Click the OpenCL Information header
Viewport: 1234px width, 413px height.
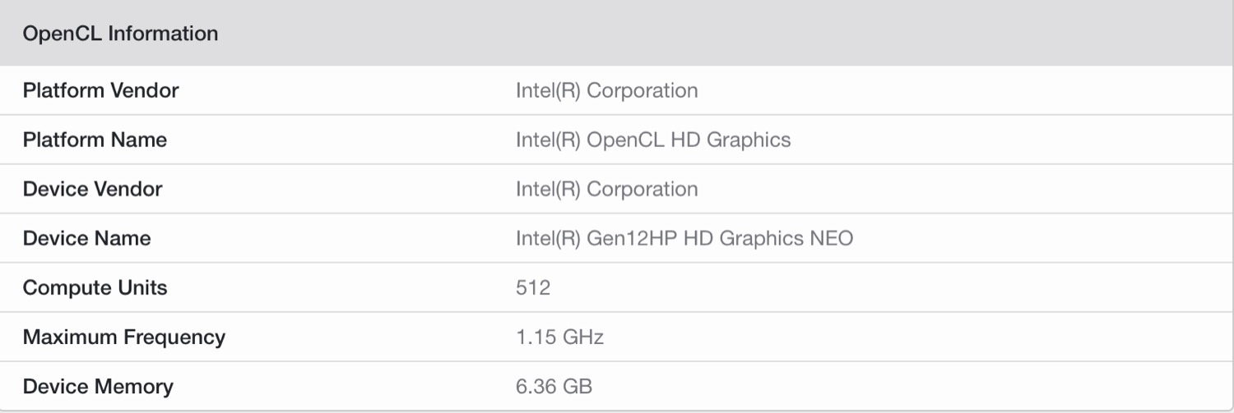(x=120, y=34)
